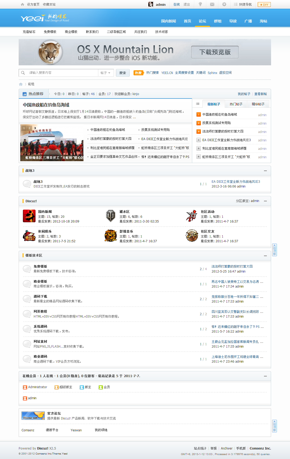Open the 我的帖子 link
The width and height of the screenshot is (290, 459).
(244, 94)
